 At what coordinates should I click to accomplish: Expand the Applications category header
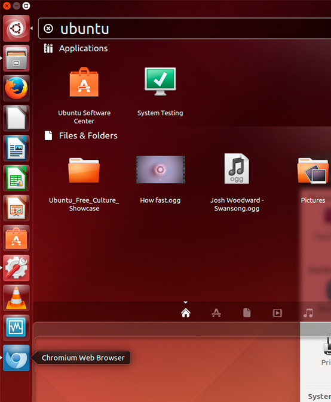[x=76, y=48]
